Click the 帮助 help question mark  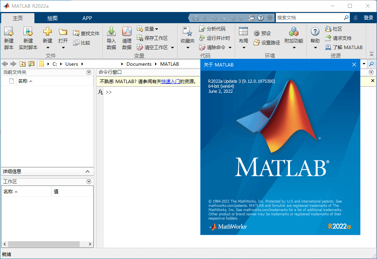point(315,31)
